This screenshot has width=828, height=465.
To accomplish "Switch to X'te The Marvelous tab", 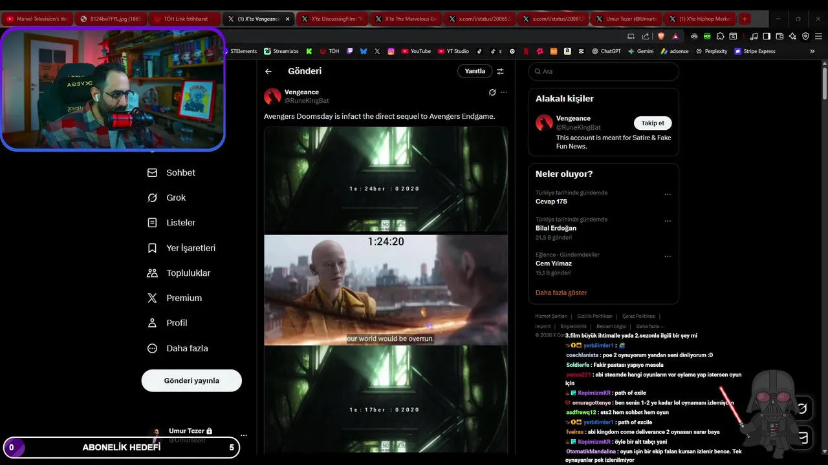I will pyautogui.click(x=406, y=19).
